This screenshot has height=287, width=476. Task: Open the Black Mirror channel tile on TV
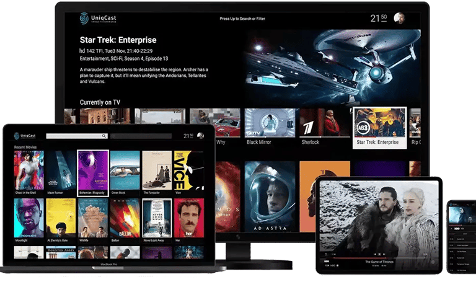tap(270, 126)
